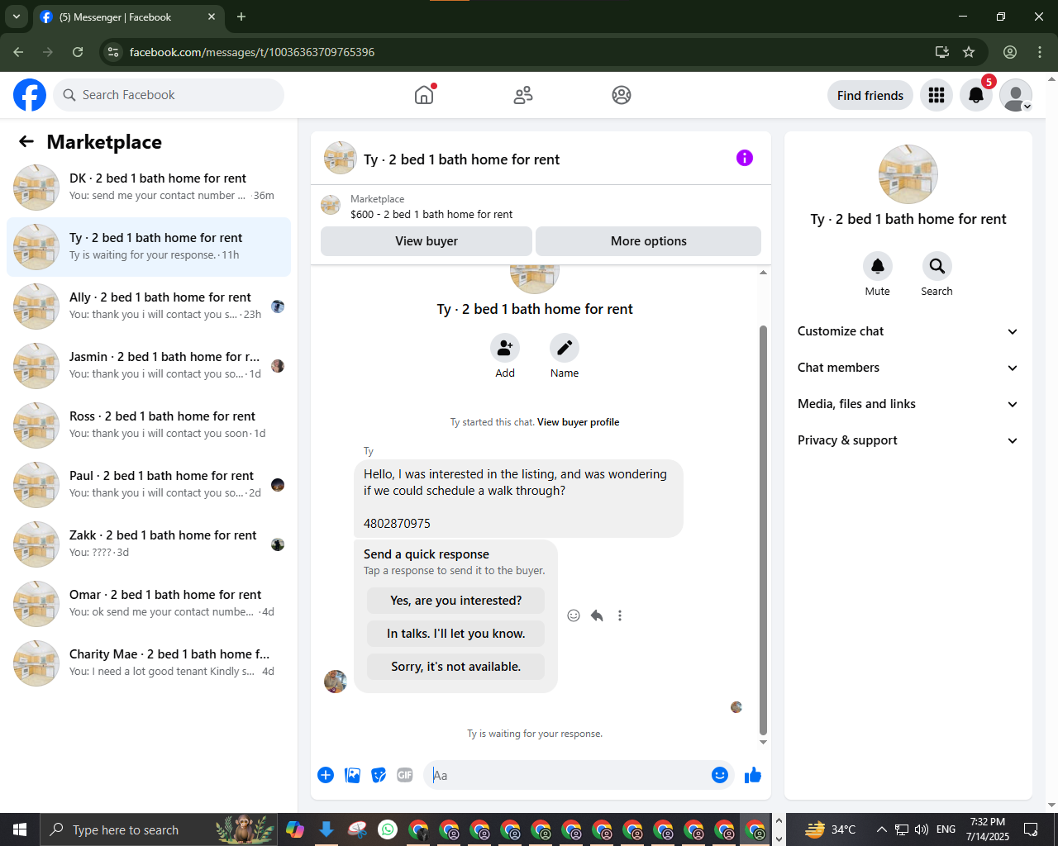Viewport: 1058px width, 846px height.
Task: Send quick response 'Yes, are you interested?'
Action: pyautogui.click(x=456, y=601)
